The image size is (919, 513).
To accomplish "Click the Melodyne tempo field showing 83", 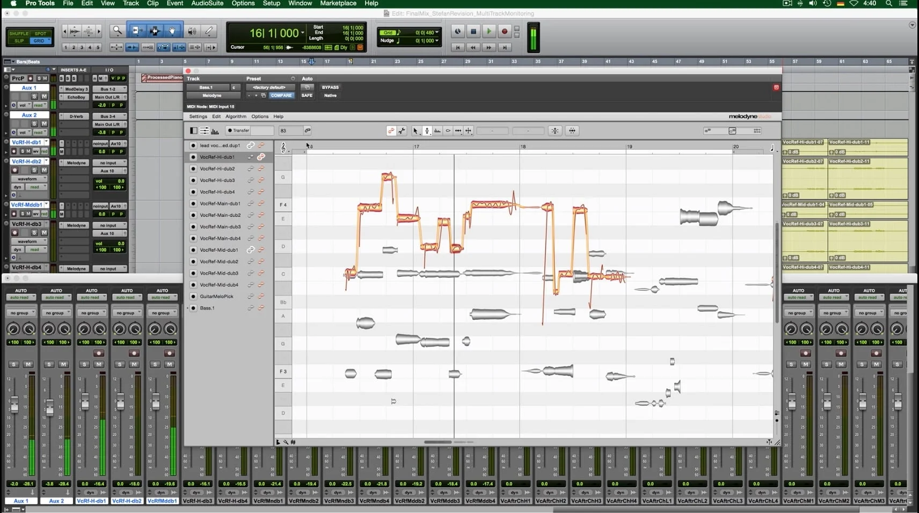I will (290, 130).
